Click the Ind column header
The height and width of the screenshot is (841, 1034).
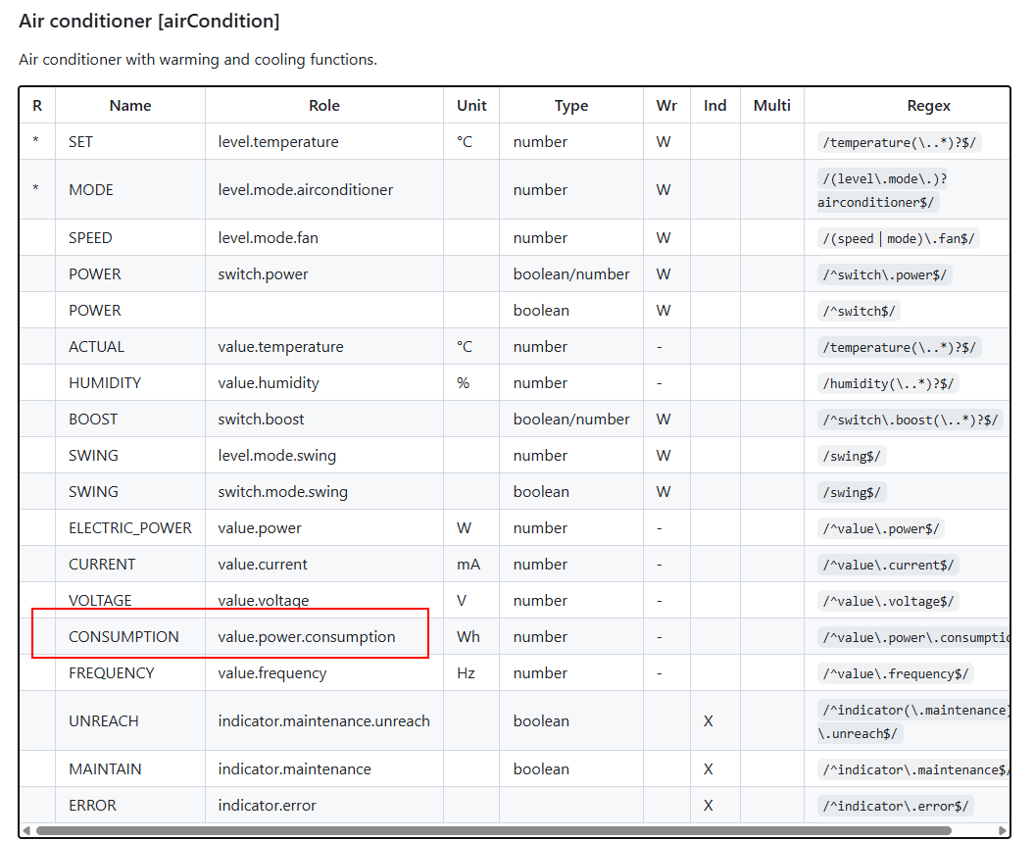(715, 106)
